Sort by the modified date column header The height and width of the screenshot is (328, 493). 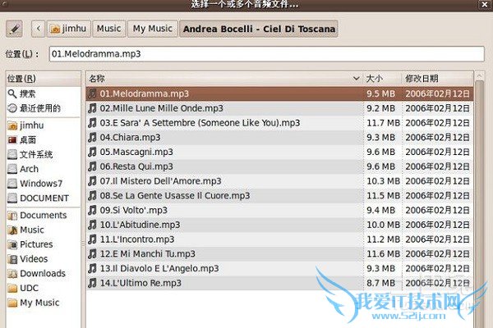(x=437, y=79)
